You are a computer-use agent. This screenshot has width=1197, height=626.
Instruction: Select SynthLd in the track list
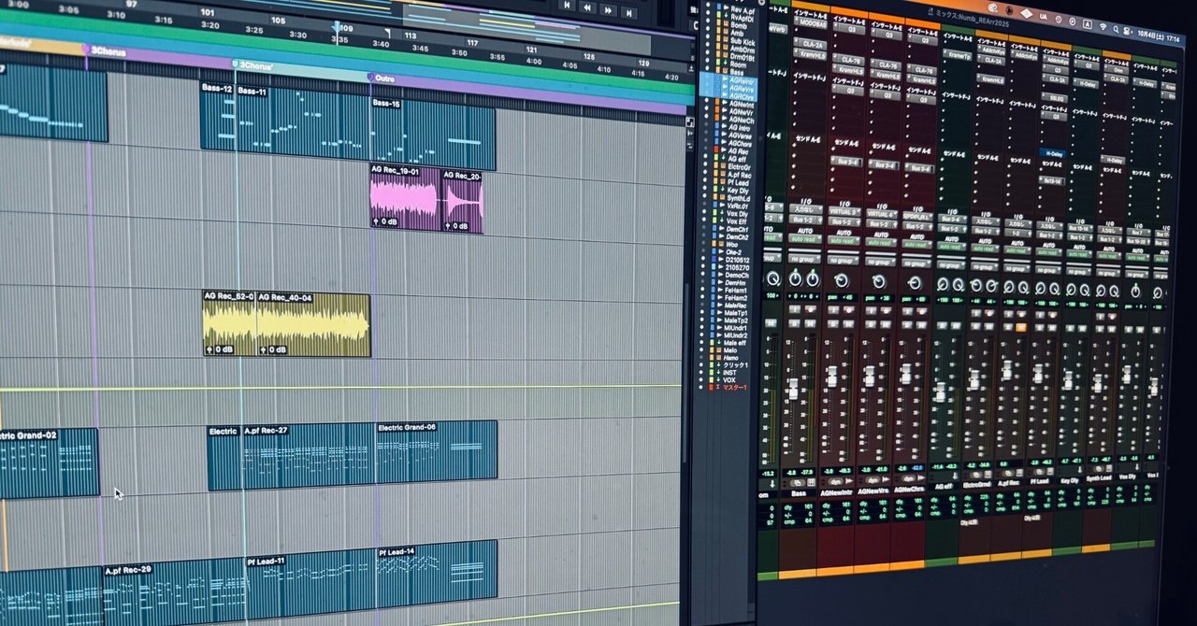(x=738, y=197)
